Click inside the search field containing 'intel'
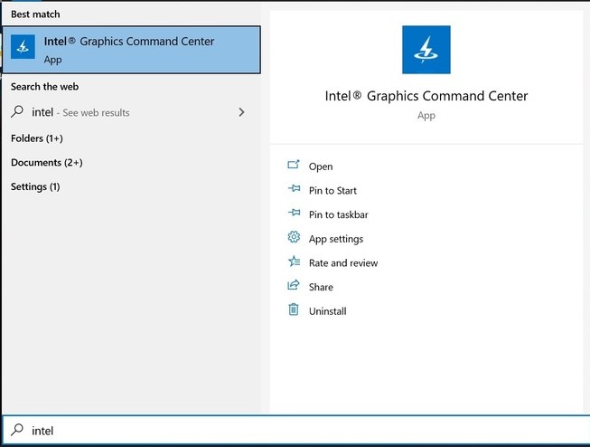 (298, 431)
